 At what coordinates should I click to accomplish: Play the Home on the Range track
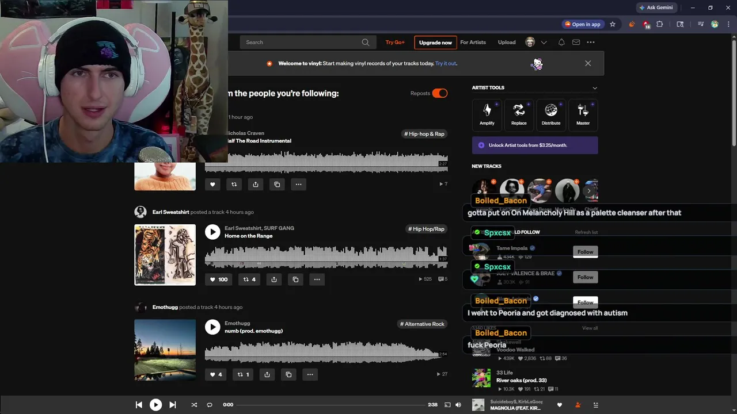[x=212, y=232]
